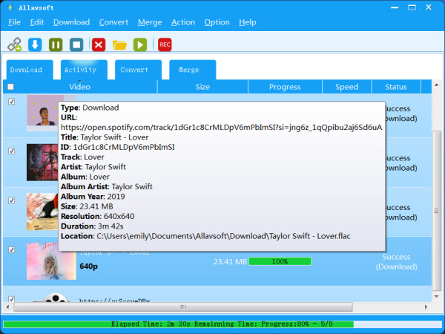The width and height of the screenshot is (445, 334).
Task: Pause downloads with the green pause icon
Action: pos(56,45)
